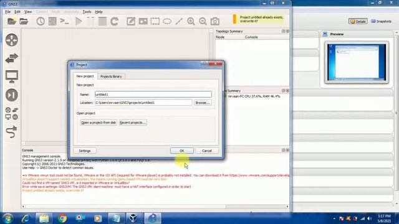Click Open a project from disk

pyautogui.click(x=99, y=123)
